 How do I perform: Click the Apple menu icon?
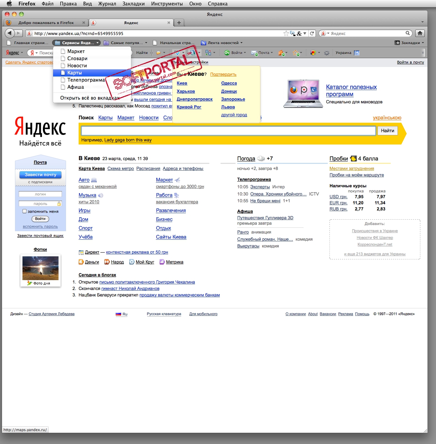point(9,4)
